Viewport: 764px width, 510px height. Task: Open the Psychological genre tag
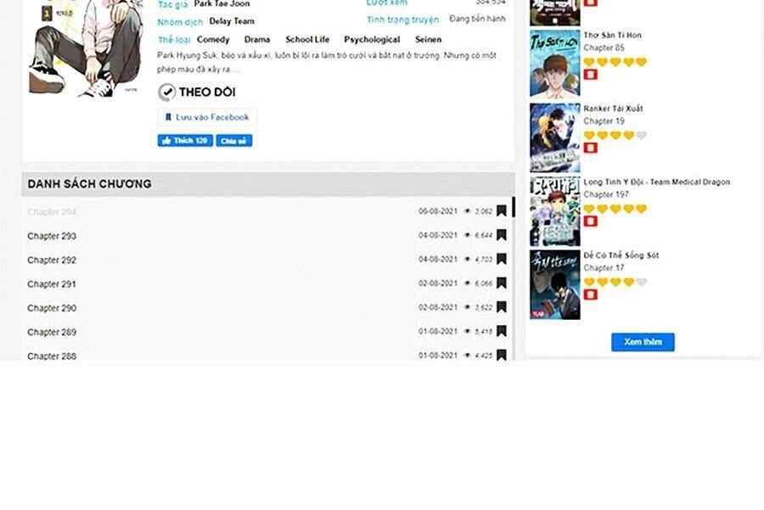point(372,40)
